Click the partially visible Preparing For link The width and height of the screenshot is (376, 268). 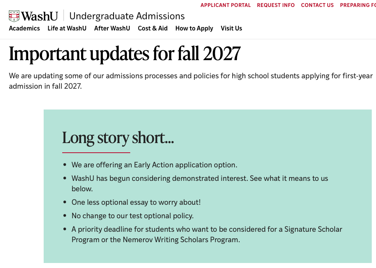pyautogui.click(x=358, y=5)
